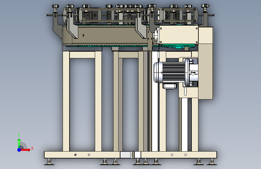
Task: Select the gray connector block in base beam
Action: click(x=125, y=155)
